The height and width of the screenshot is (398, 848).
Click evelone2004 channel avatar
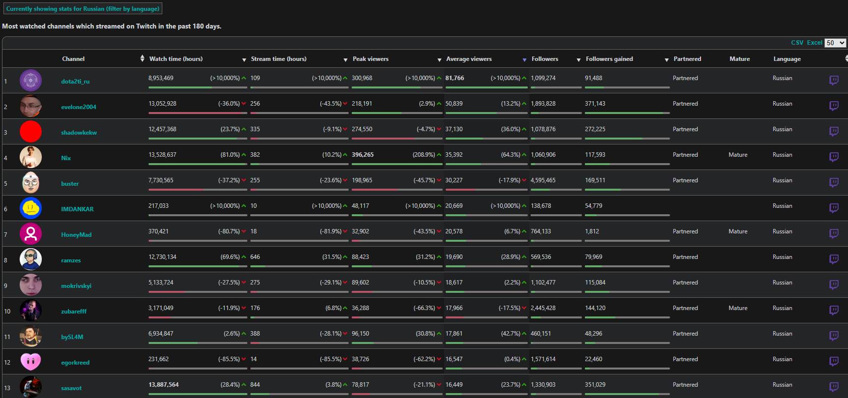[x=30, y=106]
